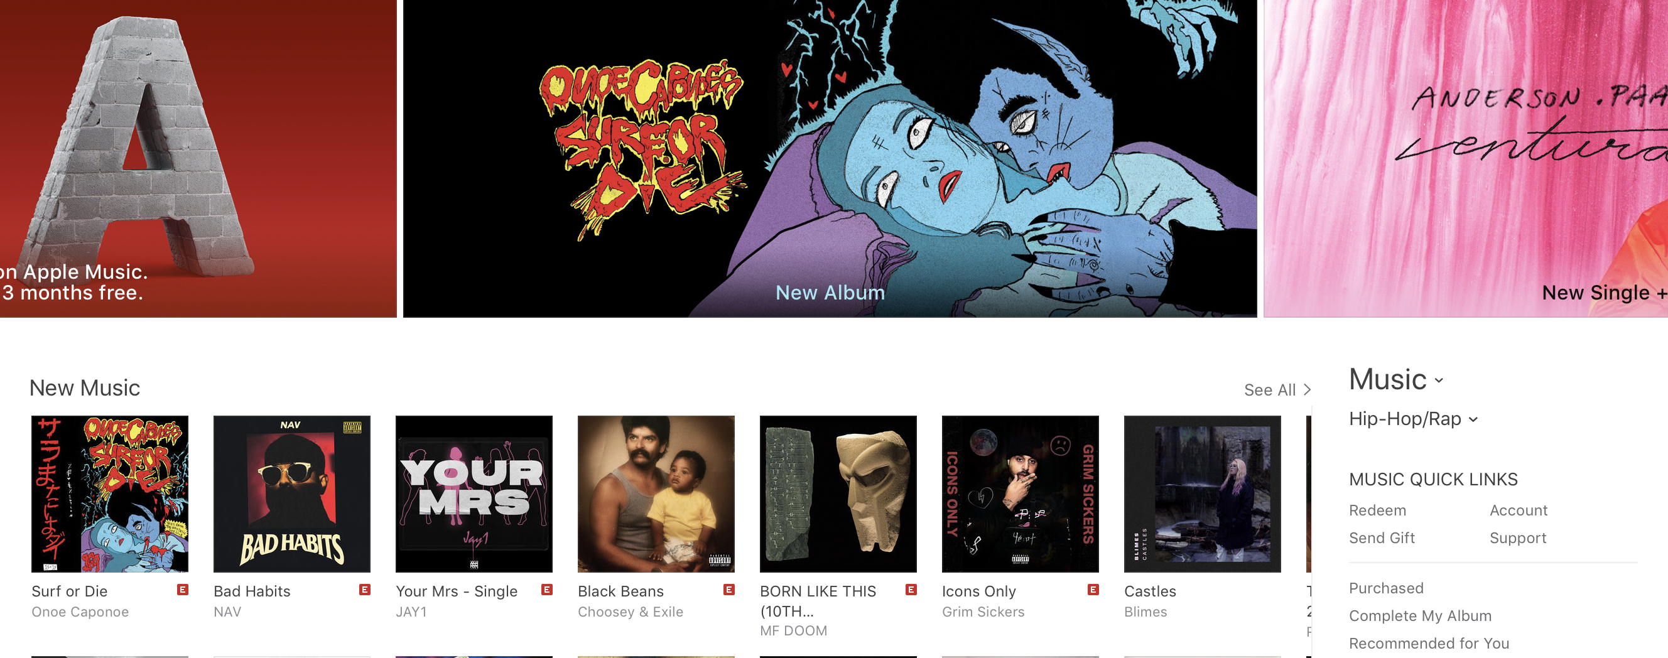Open the Black Beans album cover
The image size is (1668, 658).
[656, 493]
